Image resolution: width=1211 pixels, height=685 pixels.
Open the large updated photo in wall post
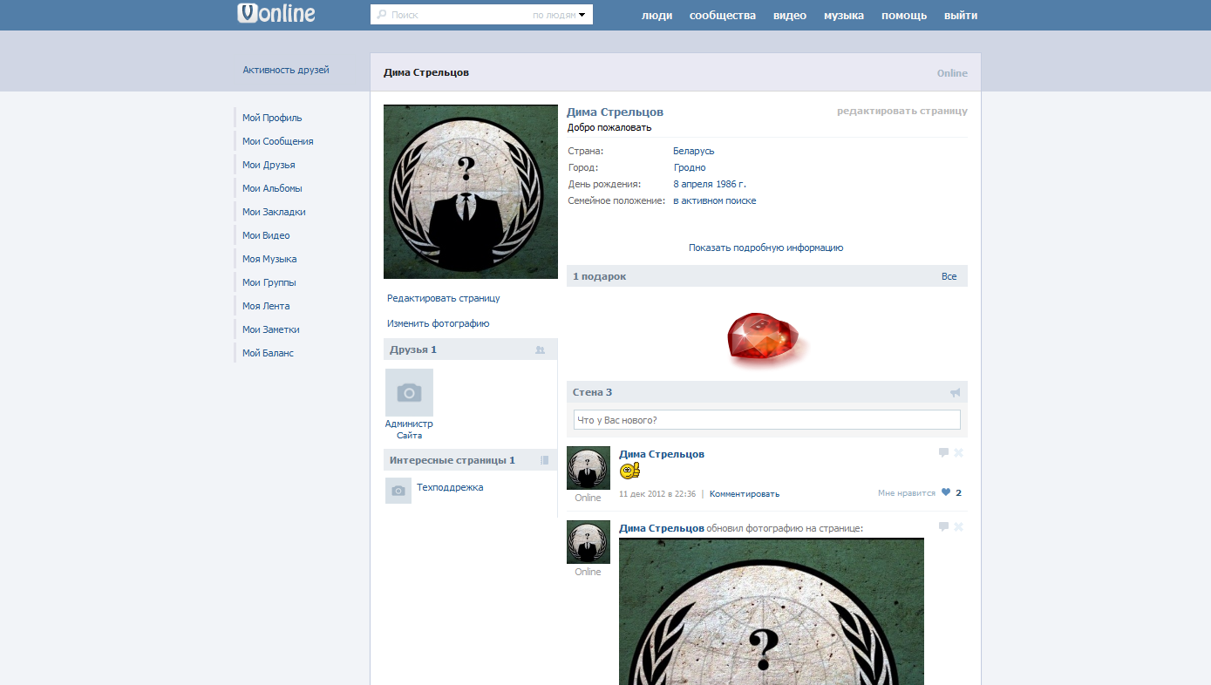(772, 611)
